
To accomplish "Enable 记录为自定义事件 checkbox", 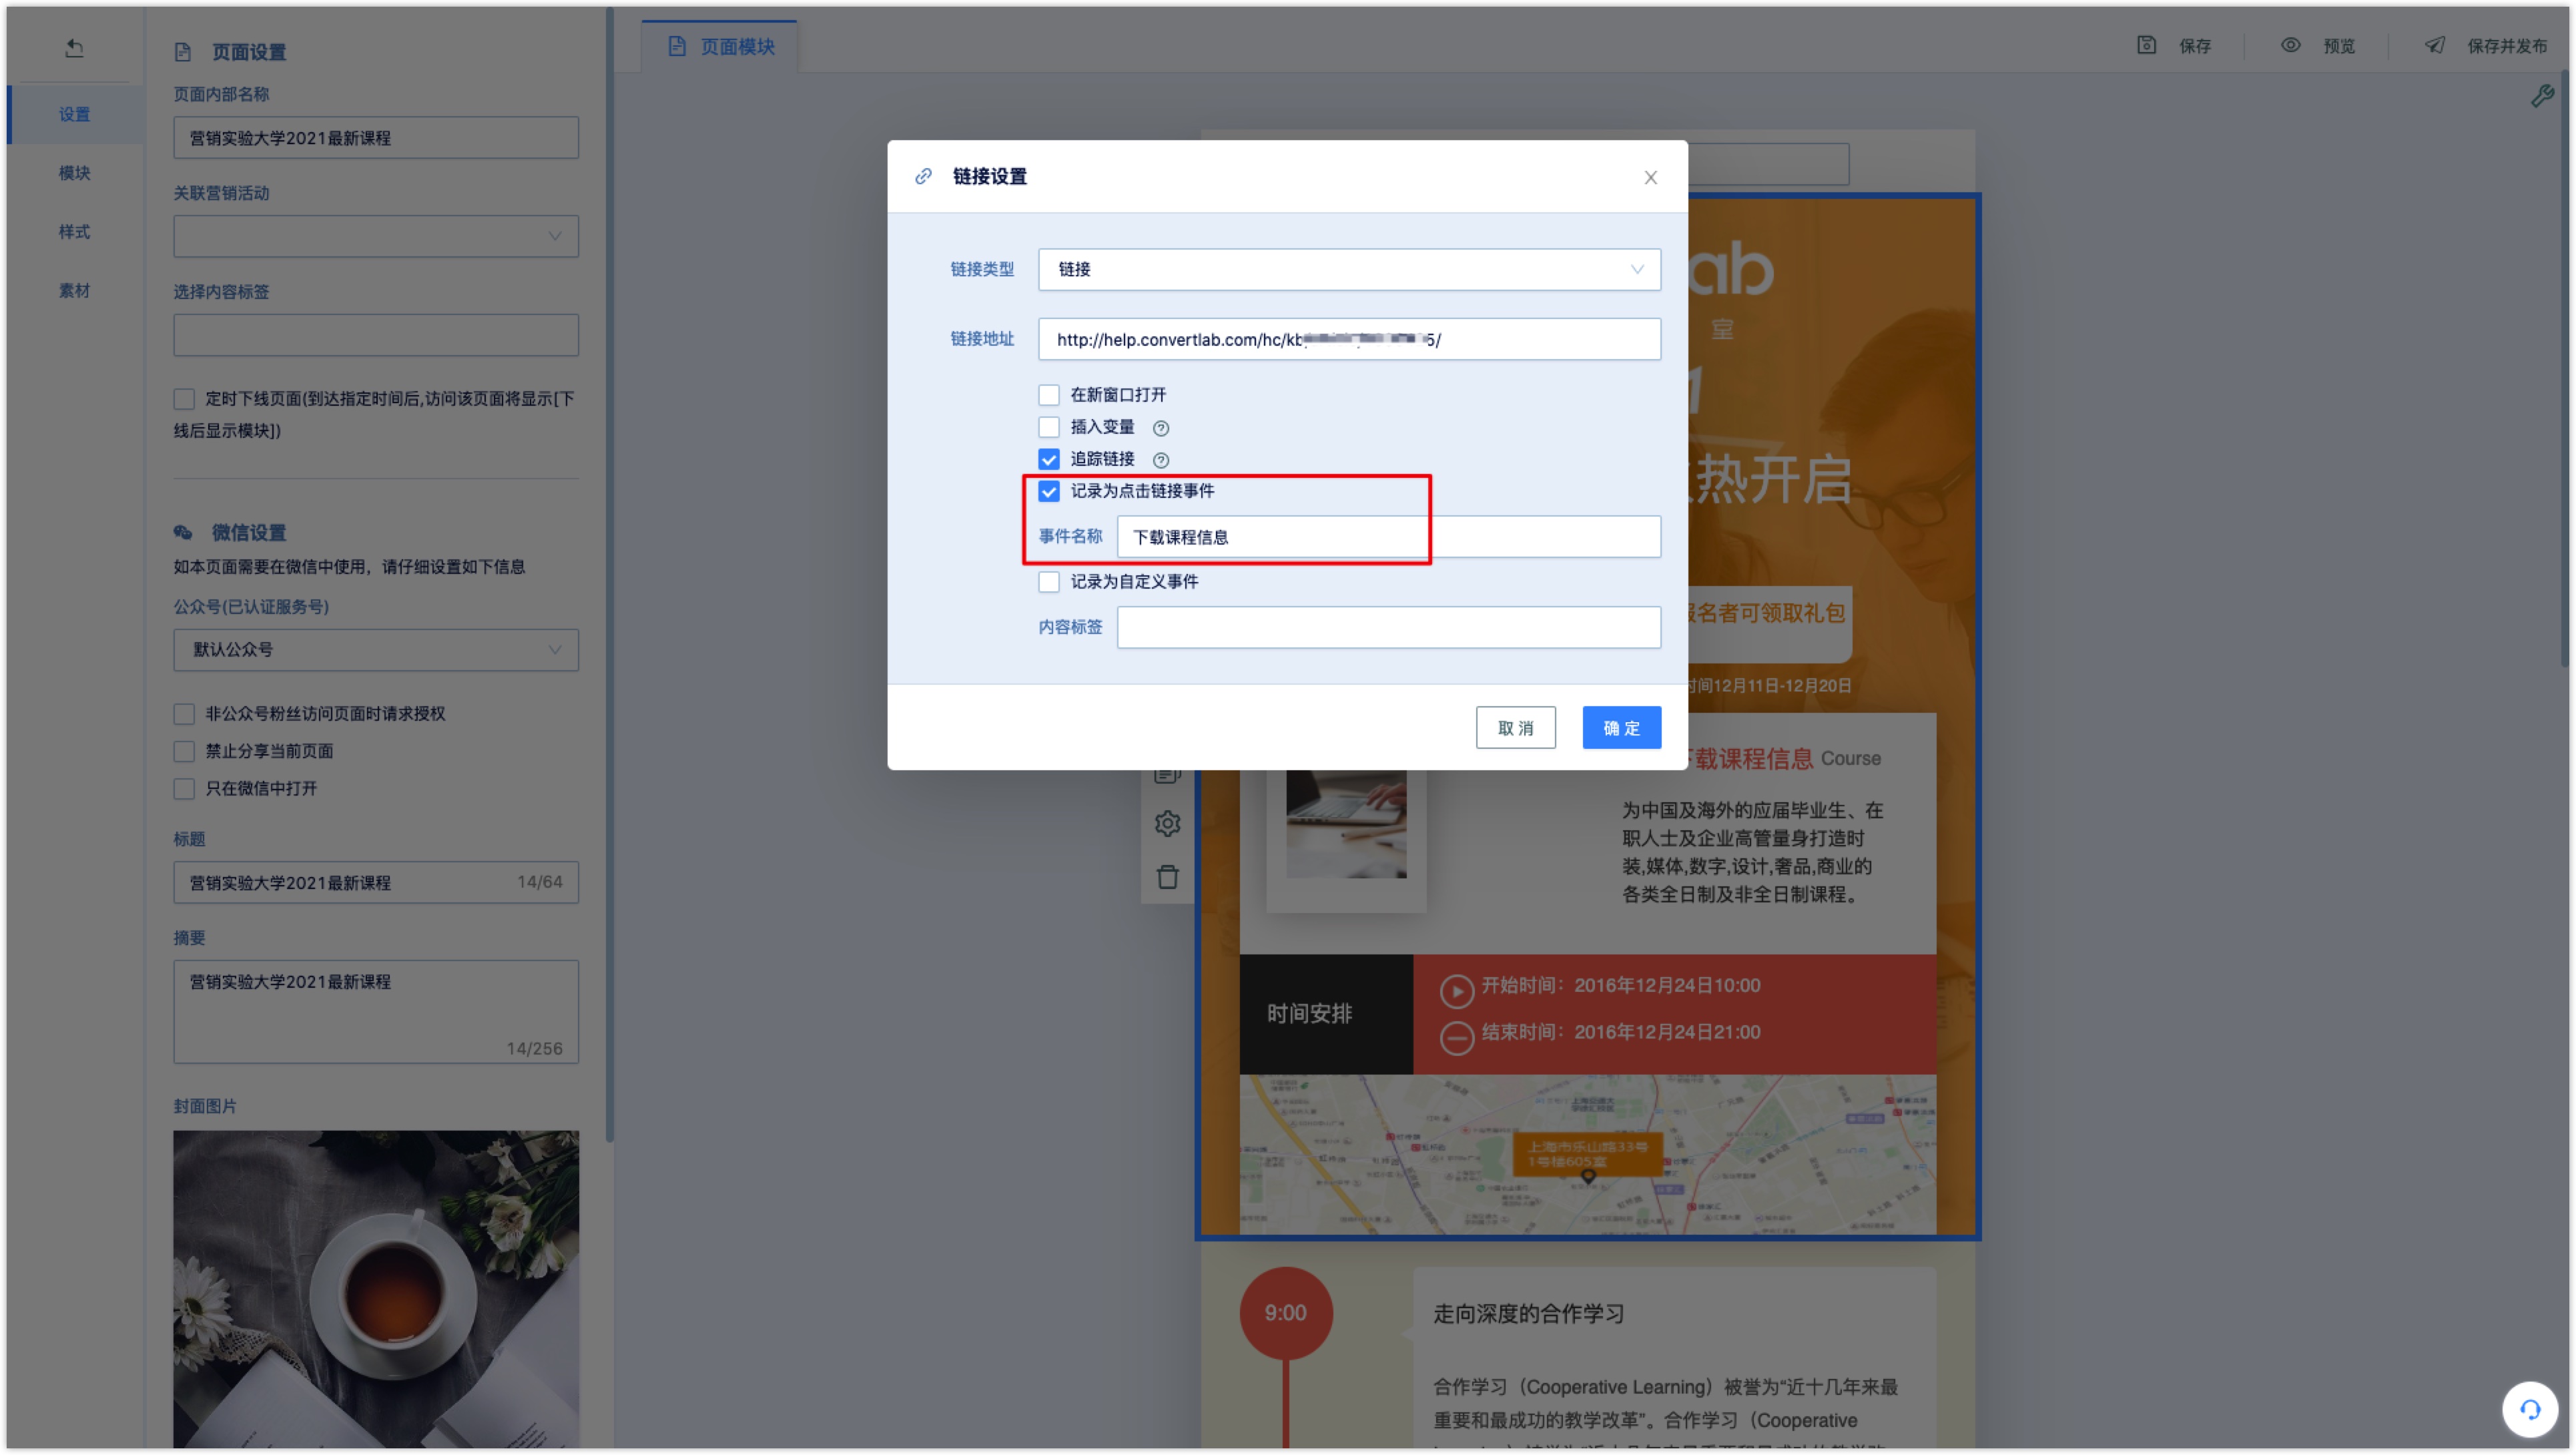I will point(1048,581).
